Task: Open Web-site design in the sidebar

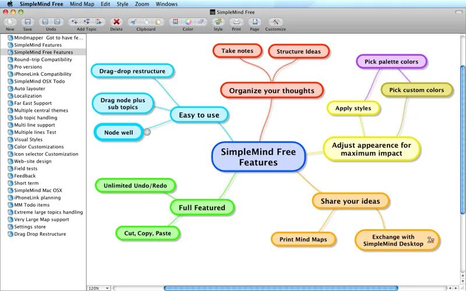Action: [43, 161]
